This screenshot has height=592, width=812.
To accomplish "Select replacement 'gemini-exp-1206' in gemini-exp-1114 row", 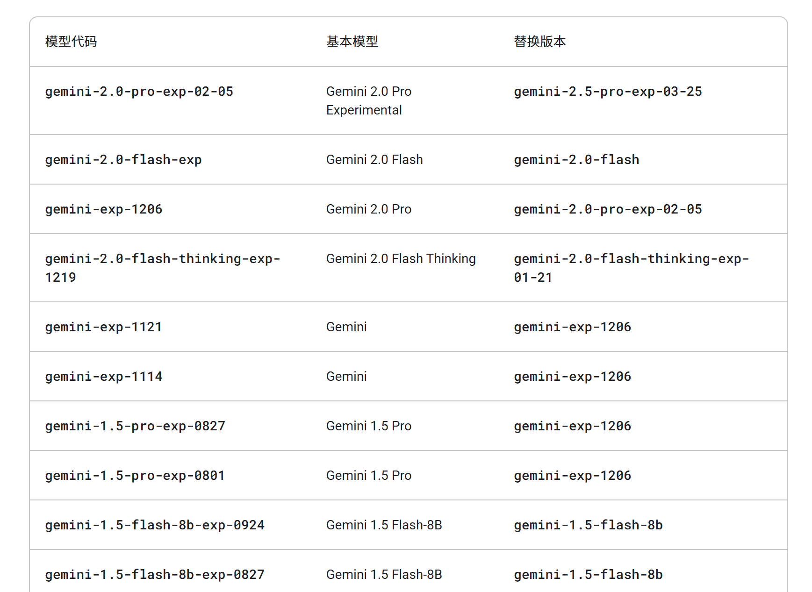I will point(573,377).
